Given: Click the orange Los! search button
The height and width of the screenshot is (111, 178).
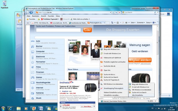Looking at the screenshot, I should click(88, 30).
